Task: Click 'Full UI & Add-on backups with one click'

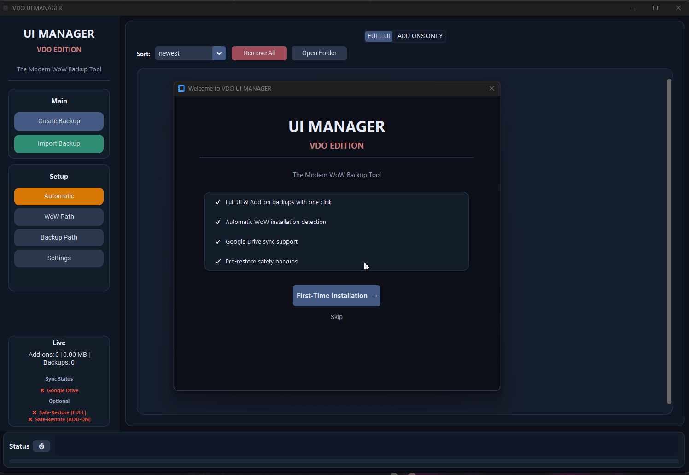Action: click(279, 202)
